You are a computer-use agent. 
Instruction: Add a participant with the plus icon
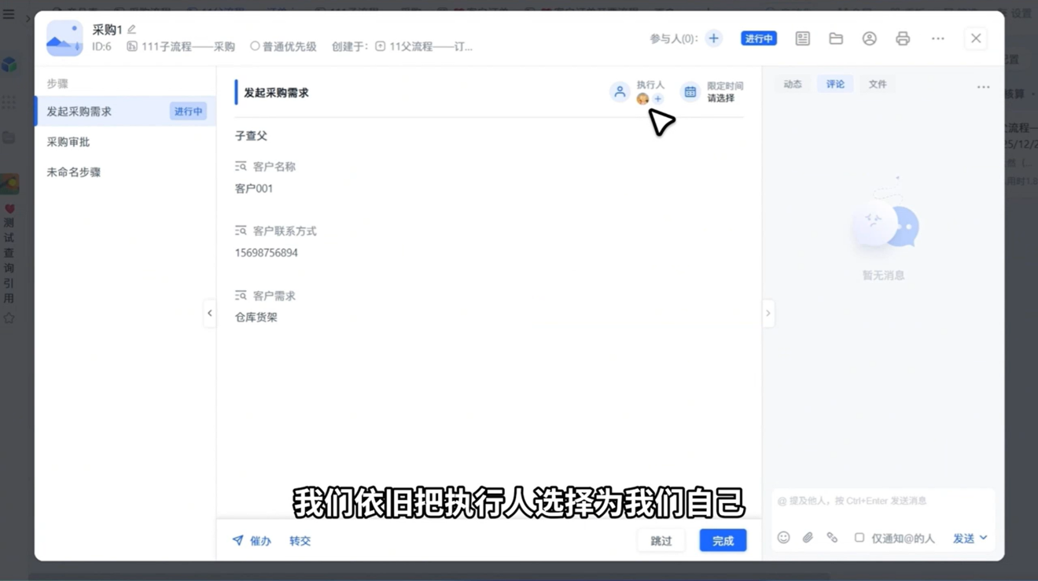pos(713,39)
